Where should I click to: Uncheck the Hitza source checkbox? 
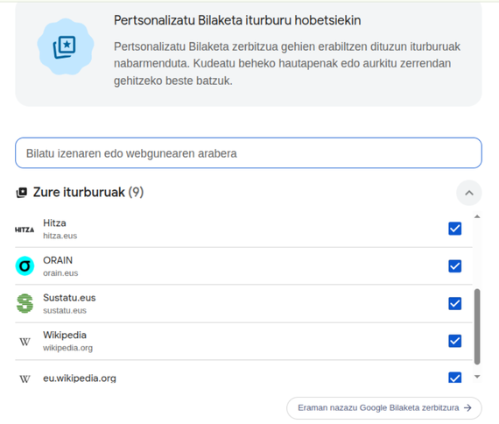point(454,229)
